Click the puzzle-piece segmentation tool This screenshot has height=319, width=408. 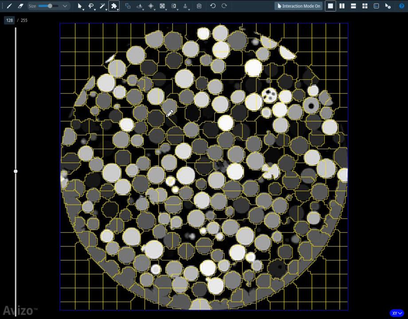[114, 6]
